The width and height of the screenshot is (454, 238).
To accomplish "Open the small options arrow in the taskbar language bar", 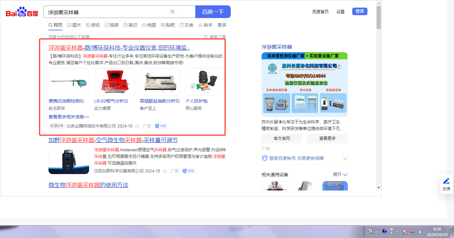I will tap(392, 233).
